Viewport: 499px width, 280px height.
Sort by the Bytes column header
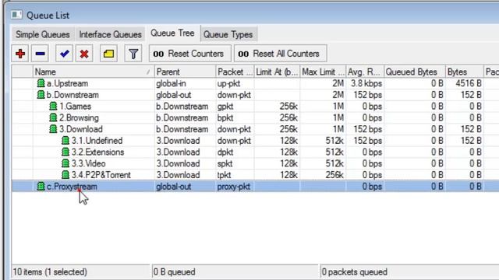[x=465, y=72]
